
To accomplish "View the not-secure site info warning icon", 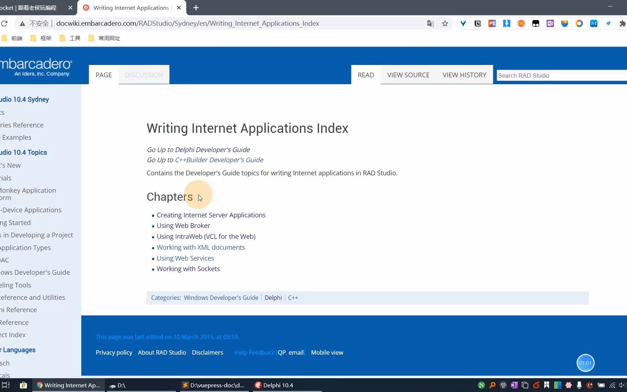I will pyautogui.click(x=22, y=24).
